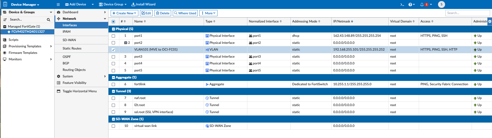The width and height of the screenshot is (492, 138).
Task: Toggle the select-all header checkbox
Action: [113, 21]
